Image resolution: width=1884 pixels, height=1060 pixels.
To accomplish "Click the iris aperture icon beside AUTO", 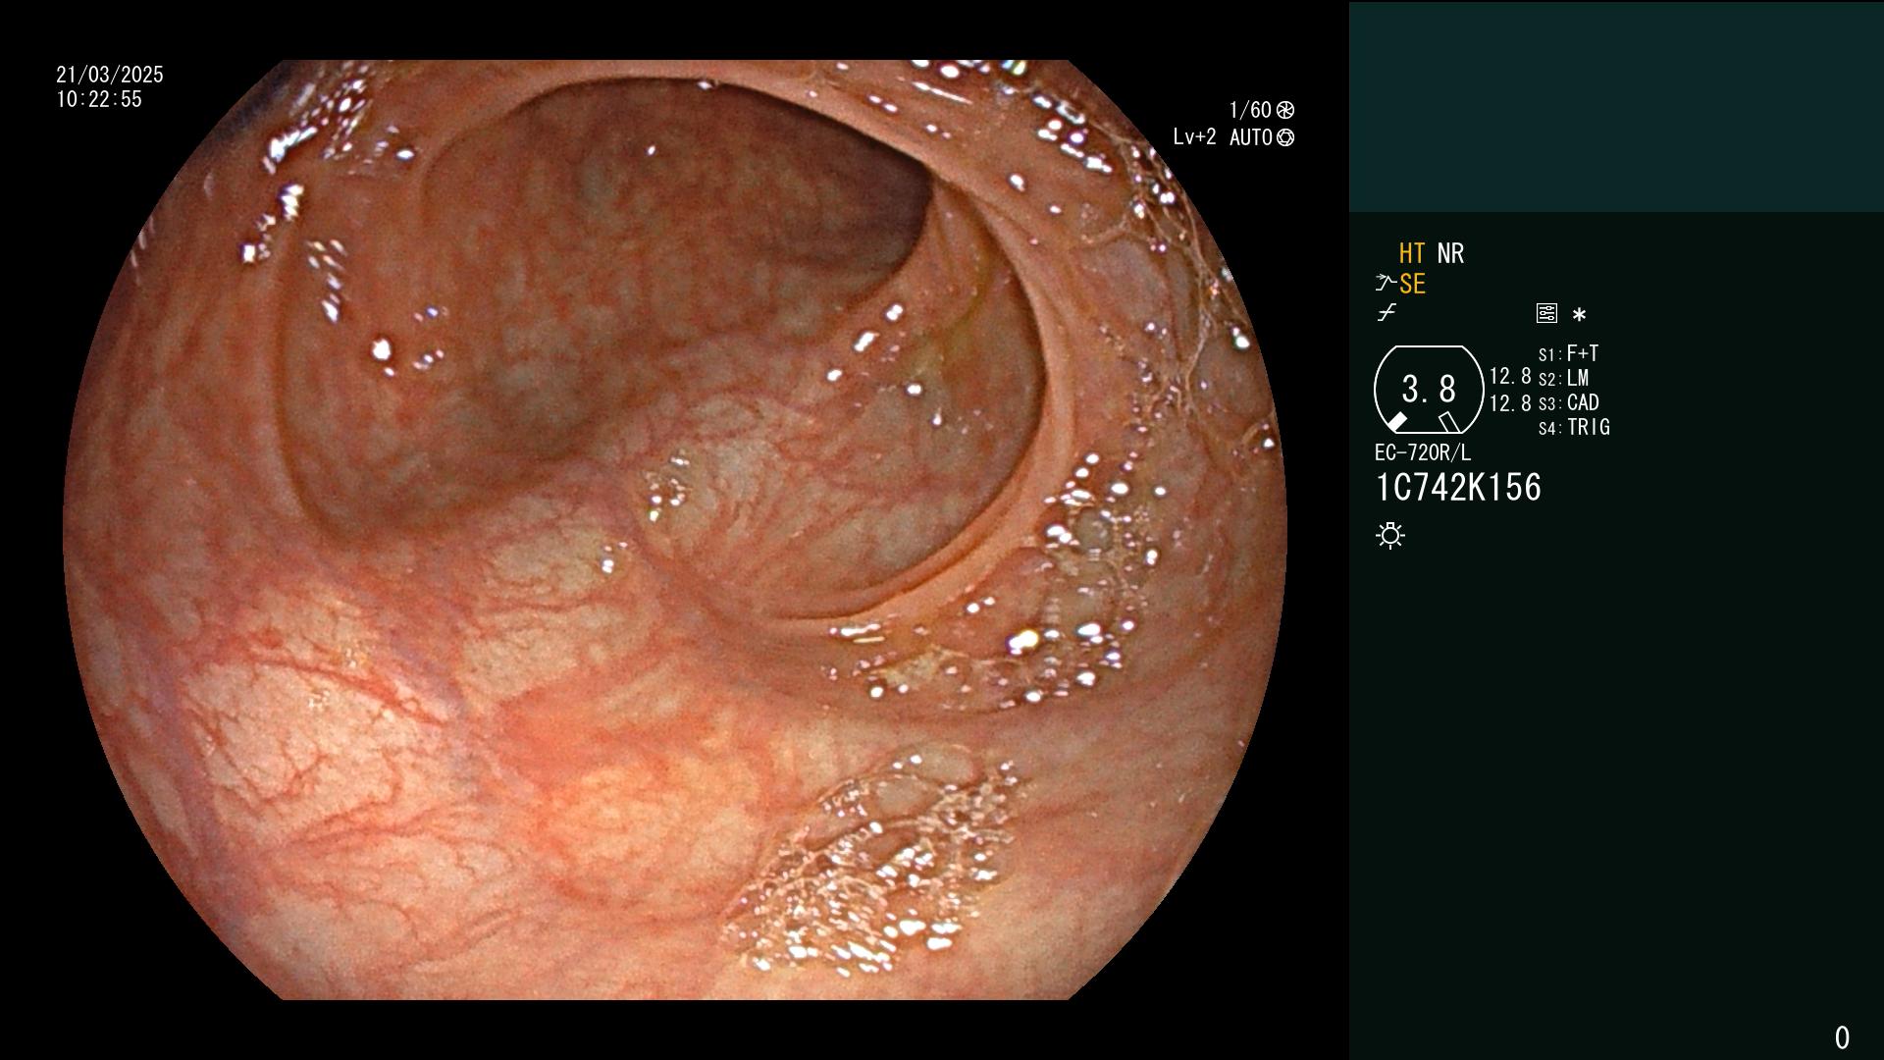I will [x=1285, y=137].
